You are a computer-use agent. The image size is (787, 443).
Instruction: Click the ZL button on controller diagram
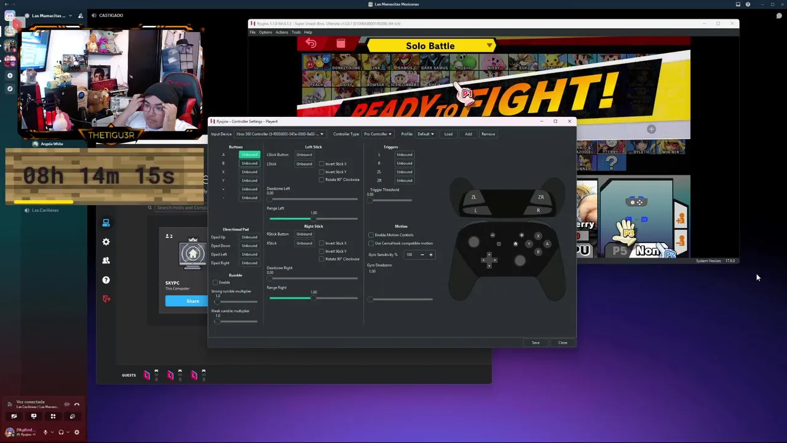point(473,197)
